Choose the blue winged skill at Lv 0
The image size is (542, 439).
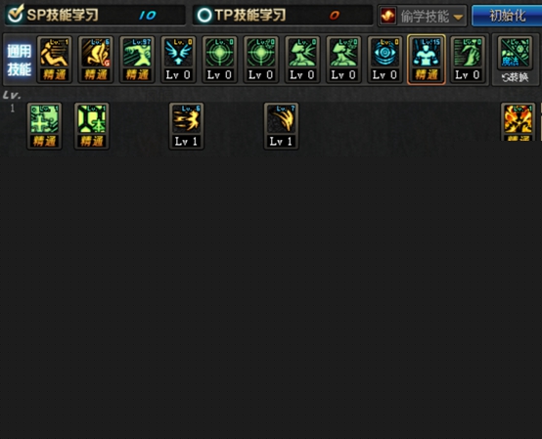click(x=178, y=60)
